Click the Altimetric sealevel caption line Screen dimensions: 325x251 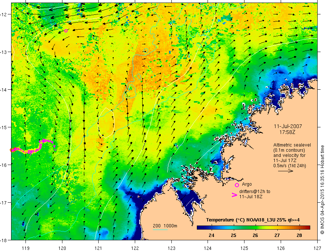coord(292,145)
